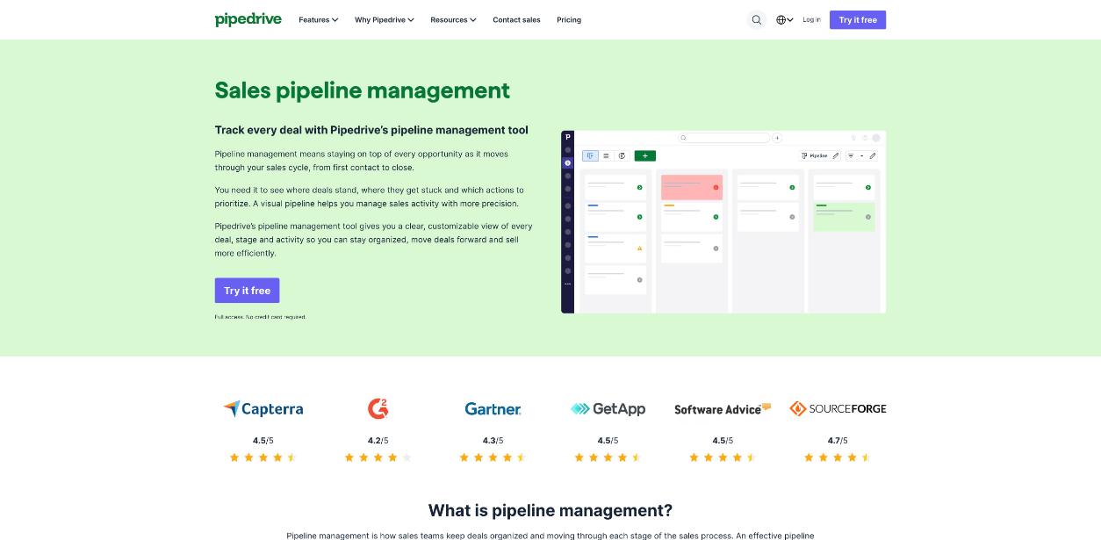Click the What is pipeline management? heading
1101x540 pixels.
point(550,510)
